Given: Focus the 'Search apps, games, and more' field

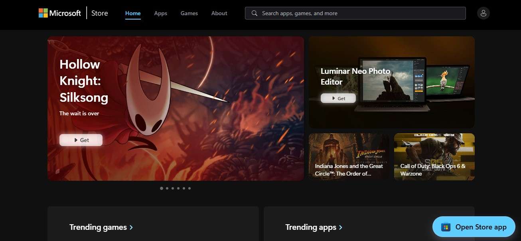Looking at the screenshot, I should point(355,13).
